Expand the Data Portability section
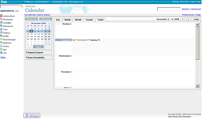Screen dimensions: 203x121 pos(39,58)
